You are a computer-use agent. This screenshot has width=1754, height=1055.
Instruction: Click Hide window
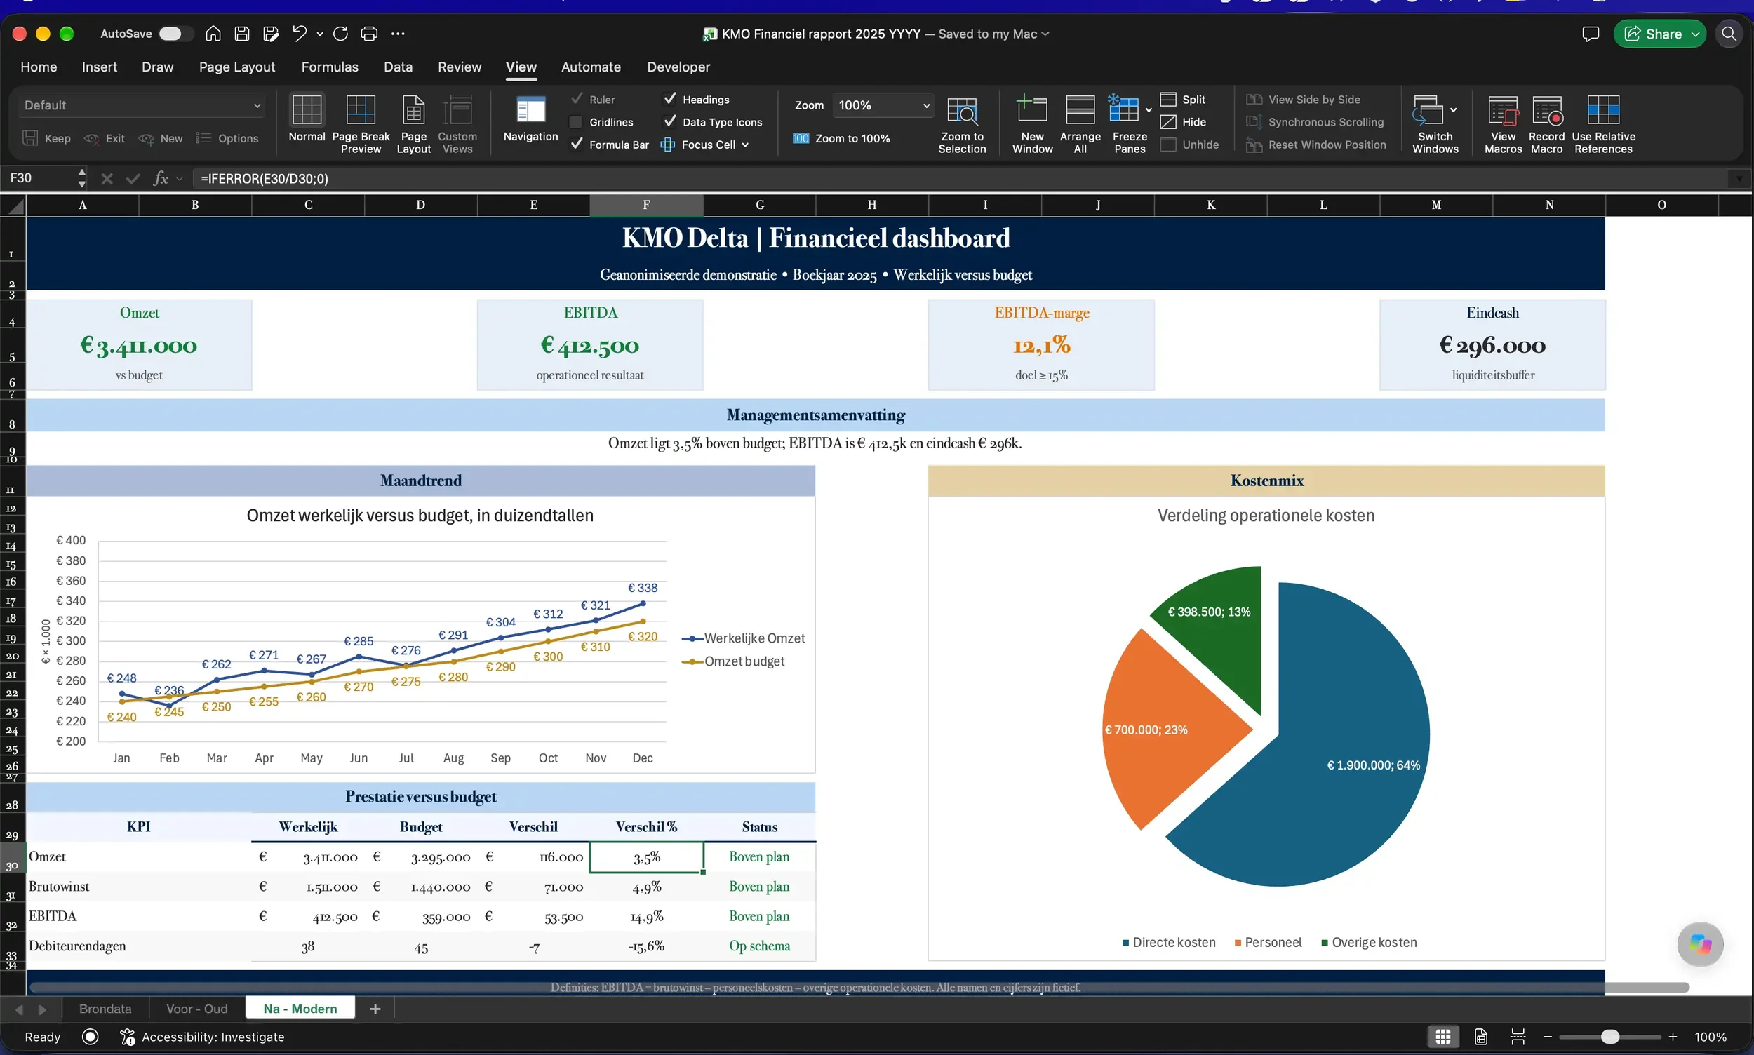(x=1183, y=122)
